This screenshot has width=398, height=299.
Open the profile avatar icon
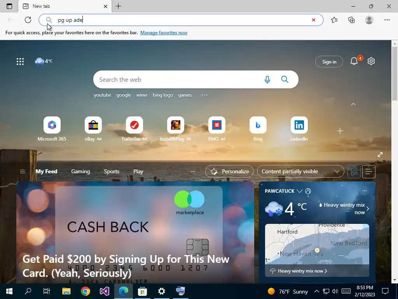369,20
